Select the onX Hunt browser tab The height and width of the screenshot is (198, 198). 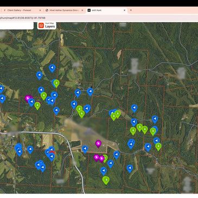click(97, 10)
